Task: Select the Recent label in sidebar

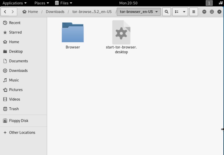Action: 15,23
